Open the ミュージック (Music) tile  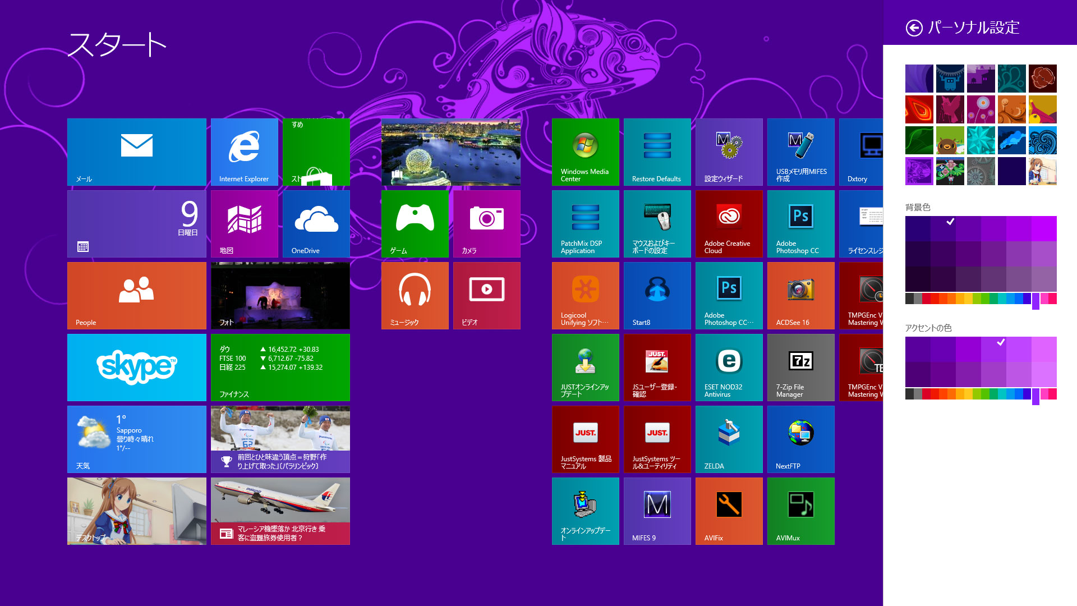pos(415,296)
